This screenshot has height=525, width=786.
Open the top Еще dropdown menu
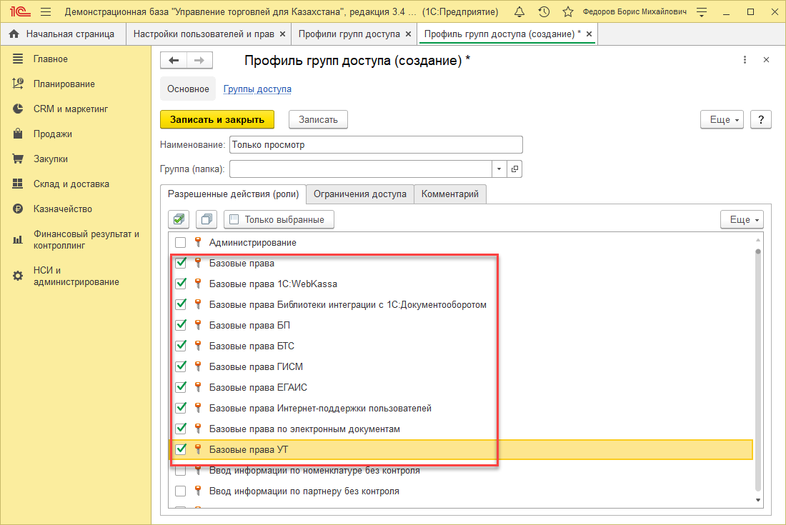pos(722,120)
